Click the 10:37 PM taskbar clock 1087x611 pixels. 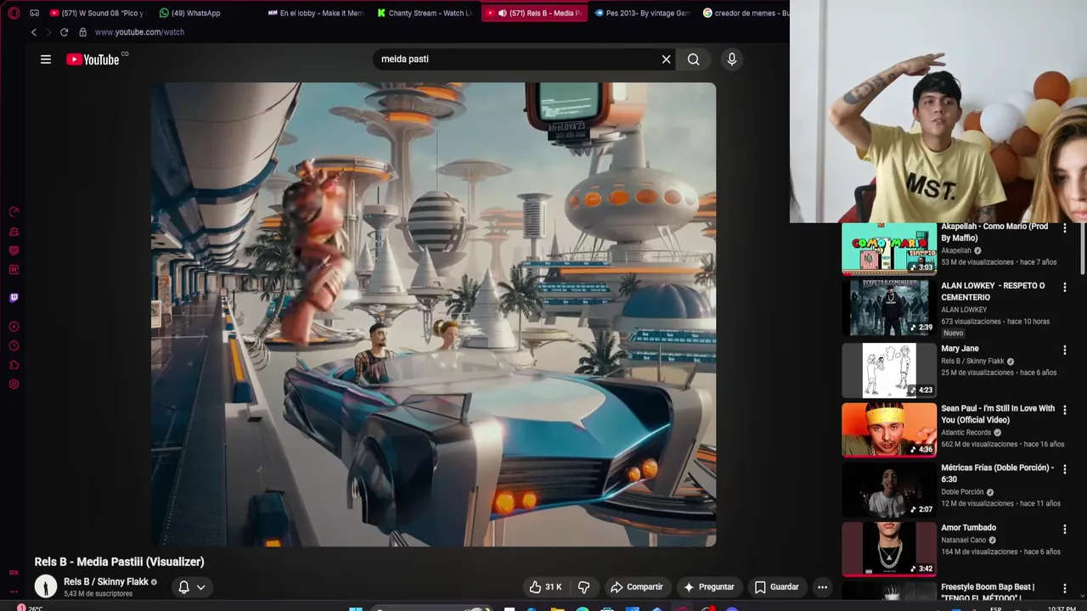[x=1062, y=608]
